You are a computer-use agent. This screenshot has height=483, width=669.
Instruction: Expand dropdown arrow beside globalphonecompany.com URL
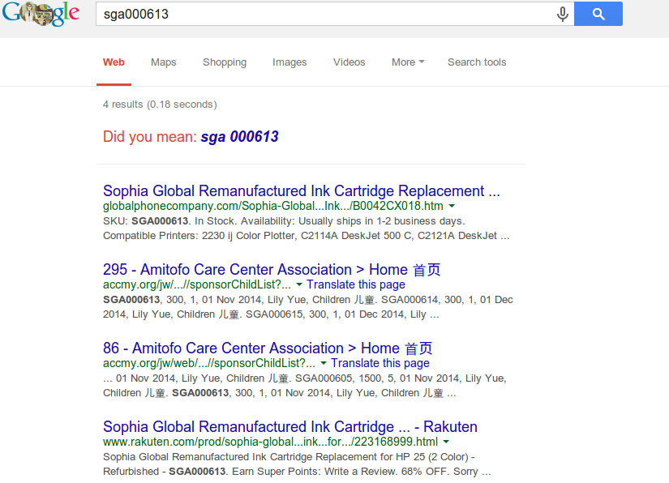click(452, 206)
